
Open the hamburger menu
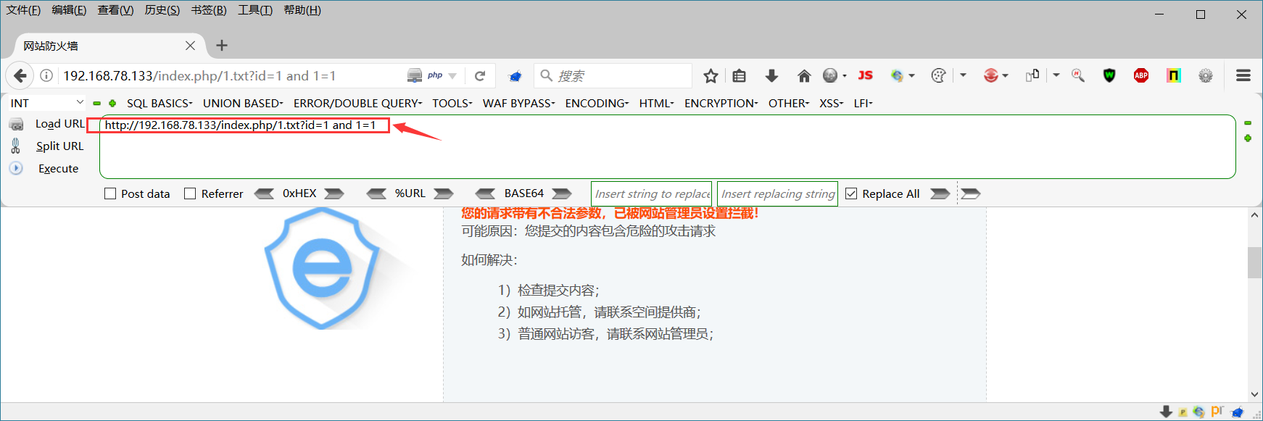1243,75
